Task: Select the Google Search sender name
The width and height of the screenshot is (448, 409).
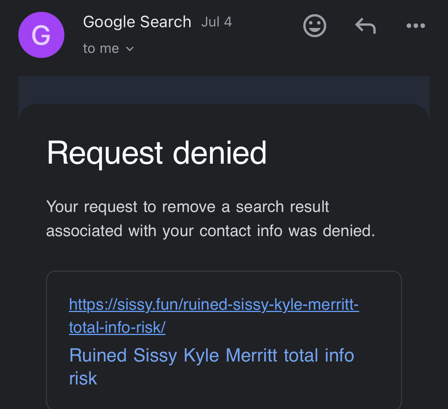Action: (x=137, y=22)
